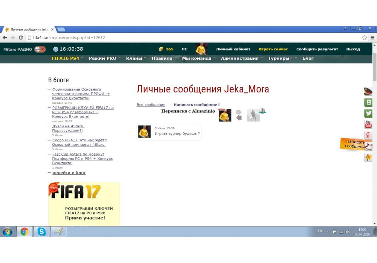Click the page vertical scrollbar thumb
This screenshot has height=263, width=377.
[375, 67]
